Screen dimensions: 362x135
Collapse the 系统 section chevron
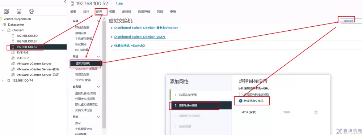[98, 117]
